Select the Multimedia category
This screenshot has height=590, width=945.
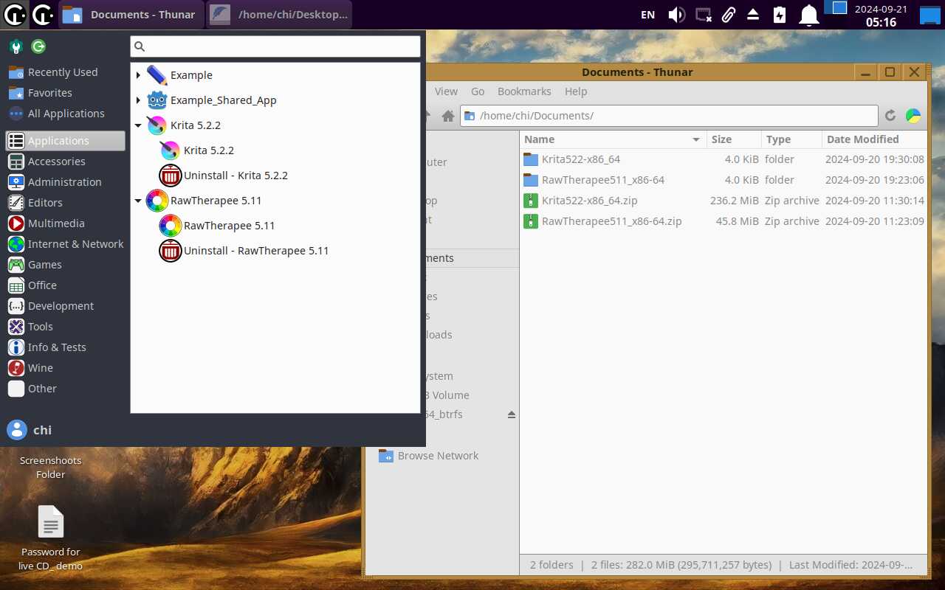pyautogui.click(x=65, y=223)
